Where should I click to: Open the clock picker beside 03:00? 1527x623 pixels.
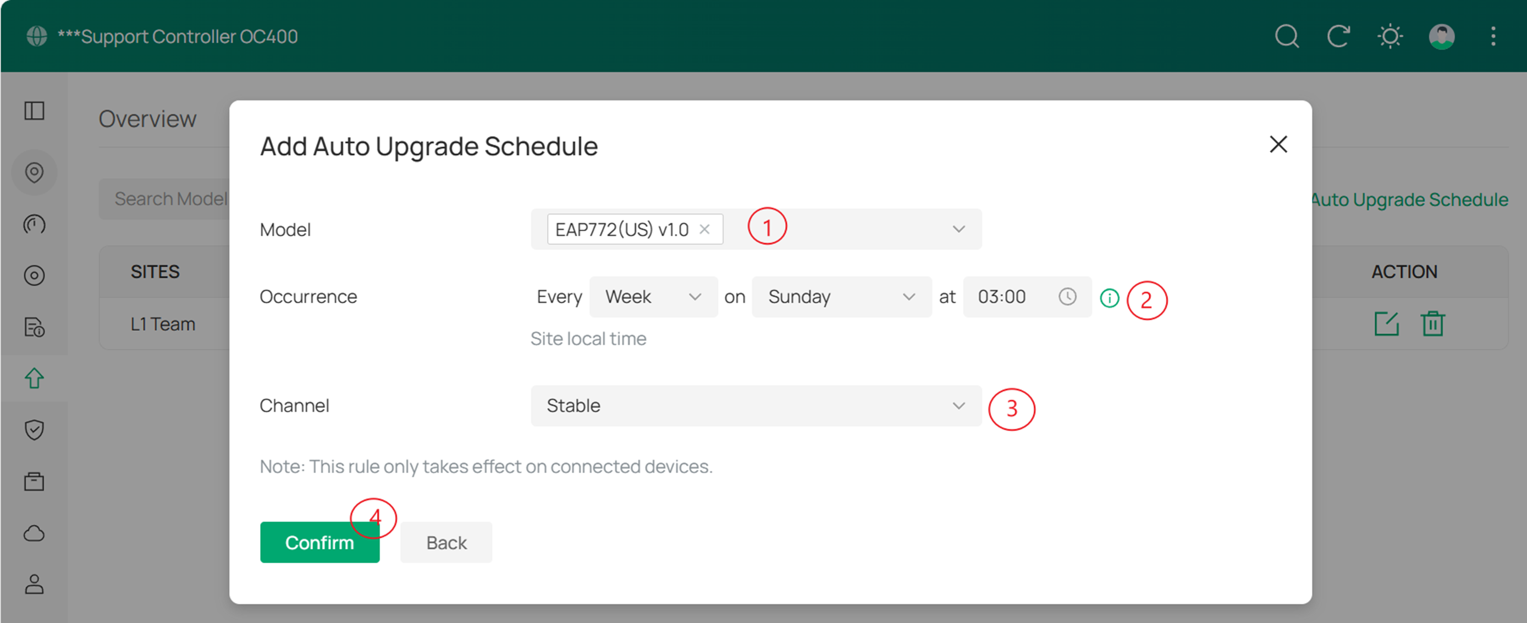(1068, 297)
